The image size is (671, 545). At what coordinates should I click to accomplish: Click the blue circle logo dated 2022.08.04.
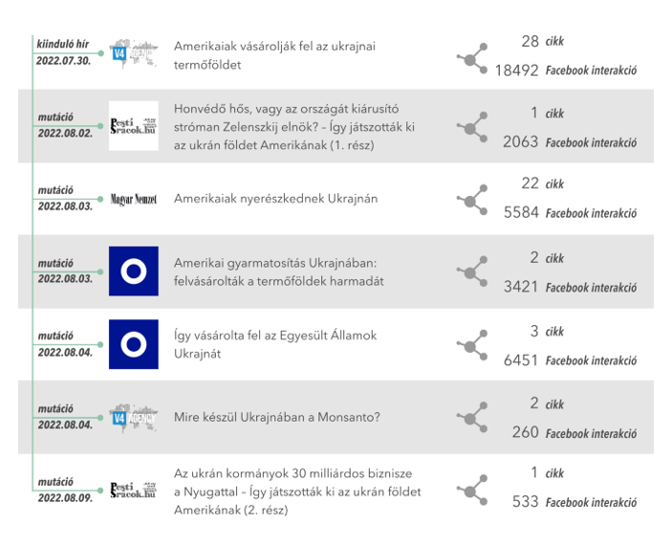[134, 344]
